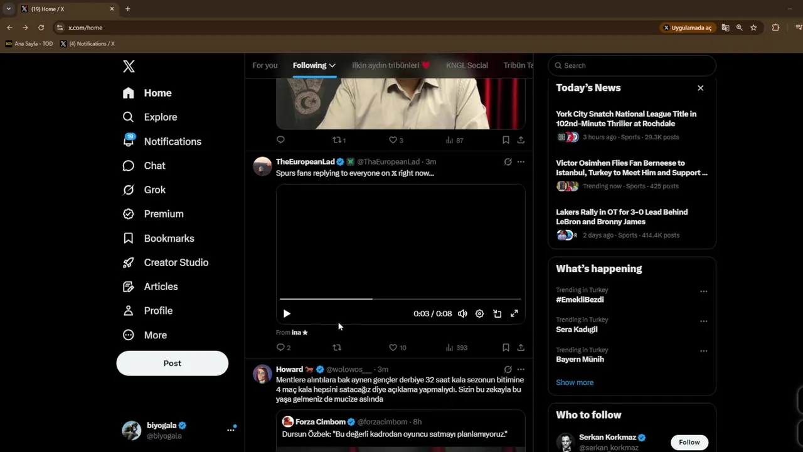
Task: Like TheEuropeanLad post with 10 likes
Action: tap(397, 348)
